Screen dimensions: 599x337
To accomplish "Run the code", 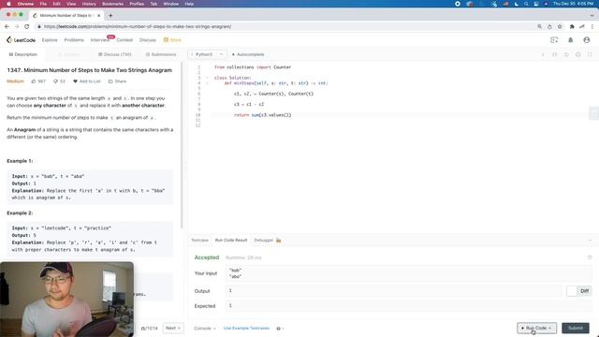I will click(x=536, y=328).
